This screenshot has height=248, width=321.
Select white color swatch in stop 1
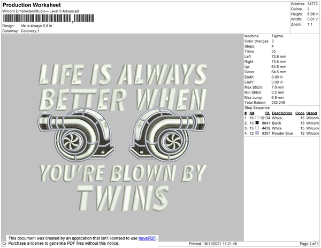coord(257,118)
